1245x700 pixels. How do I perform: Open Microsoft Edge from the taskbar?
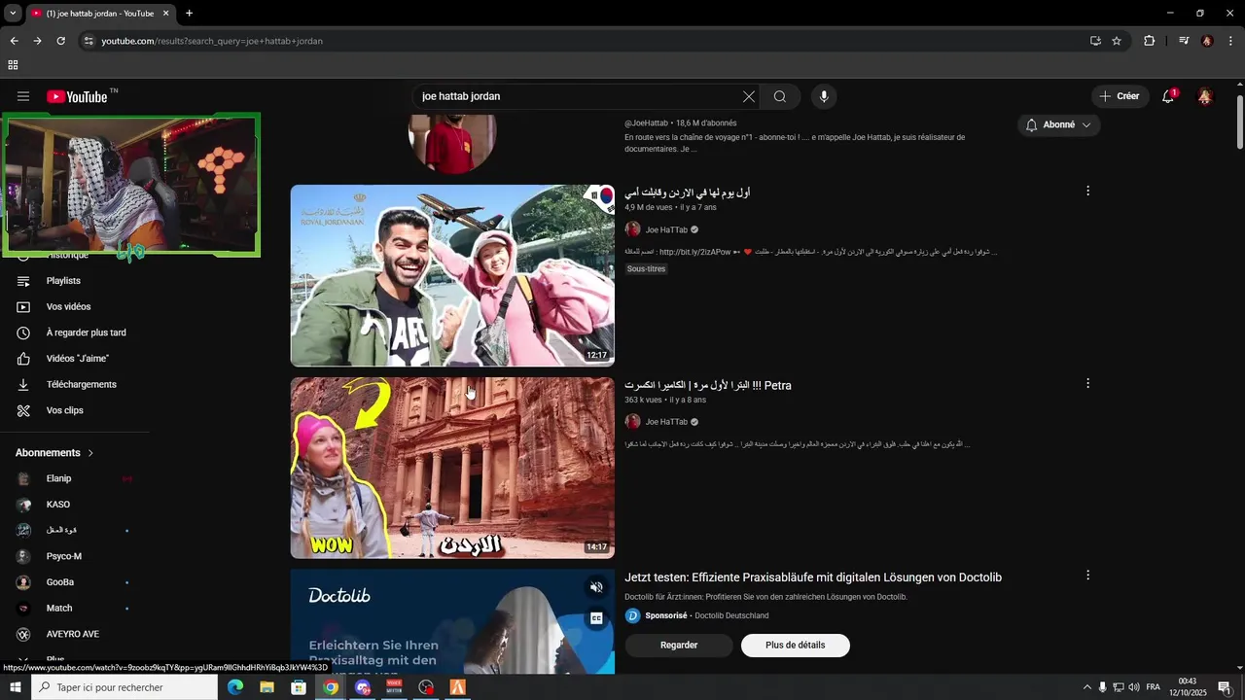(235, 687)
